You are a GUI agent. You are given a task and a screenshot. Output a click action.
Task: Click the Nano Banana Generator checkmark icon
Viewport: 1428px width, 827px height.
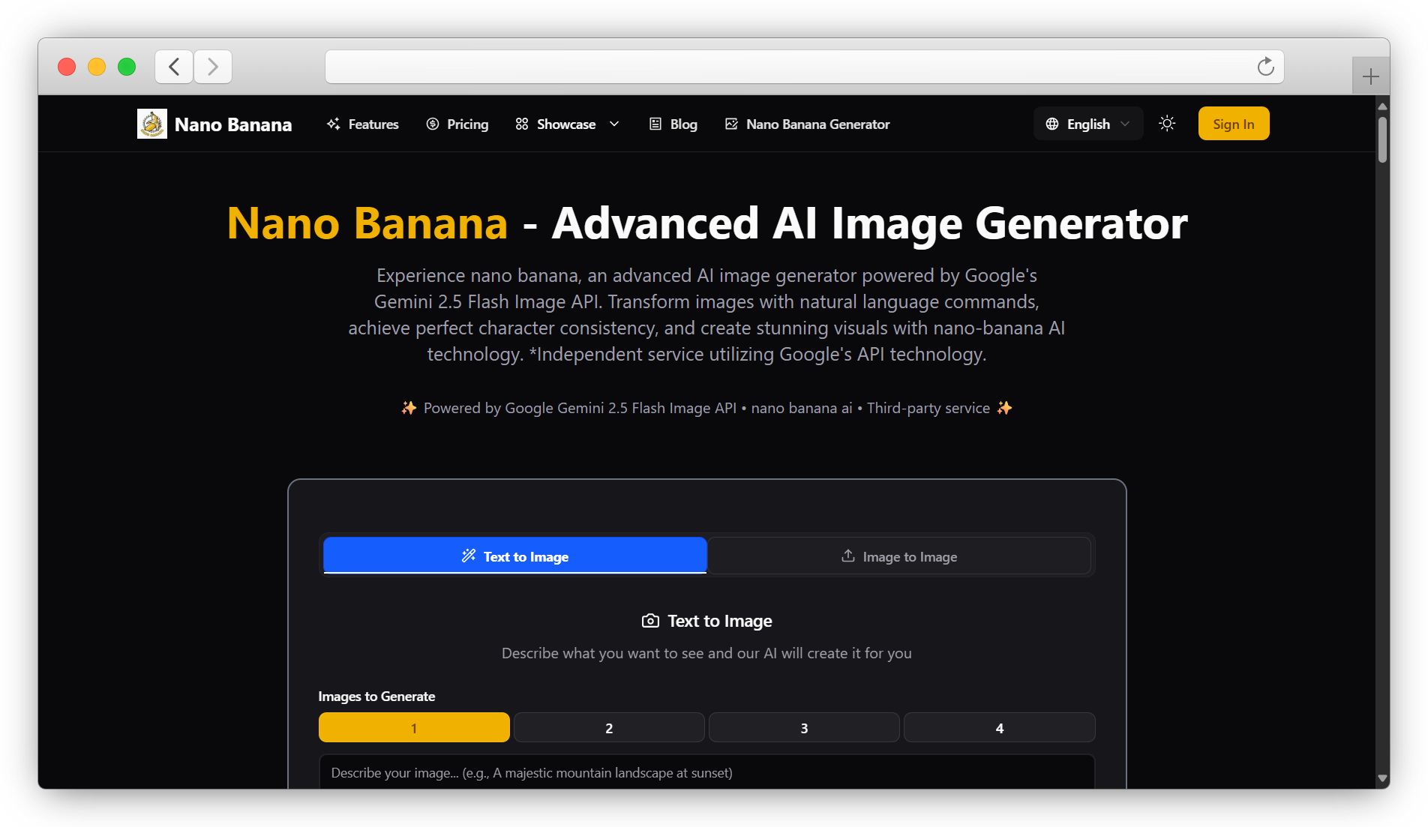click(x=730, y=124)
